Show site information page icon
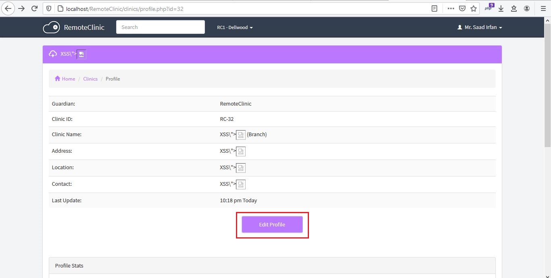This screenshot has width=551, height=278. [x=60, y=8]
